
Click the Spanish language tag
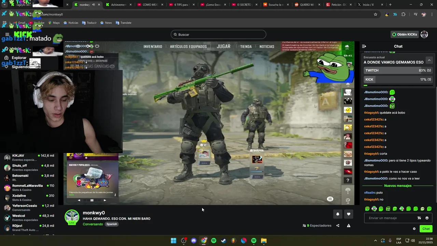coord(112,224)
